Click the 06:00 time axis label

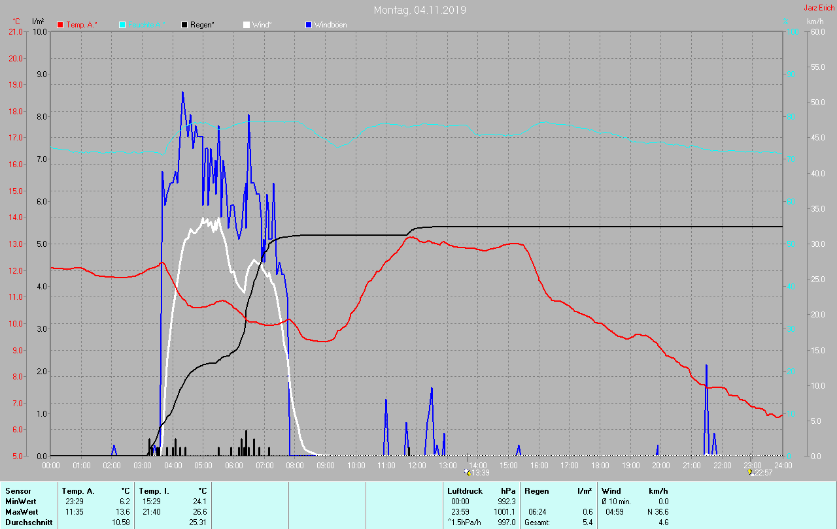pyautogui.click(x=234, y=466)
